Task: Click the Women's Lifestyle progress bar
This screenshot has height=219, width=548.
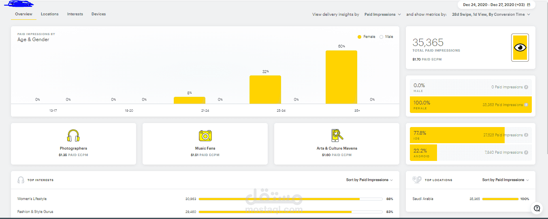Action: pos(290,199)
